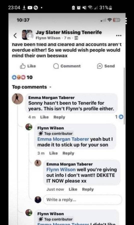This screenshot has height=225, width=134.
Task: Like Flynn Wilson's 3 m reply
Action: click(53, 153)
